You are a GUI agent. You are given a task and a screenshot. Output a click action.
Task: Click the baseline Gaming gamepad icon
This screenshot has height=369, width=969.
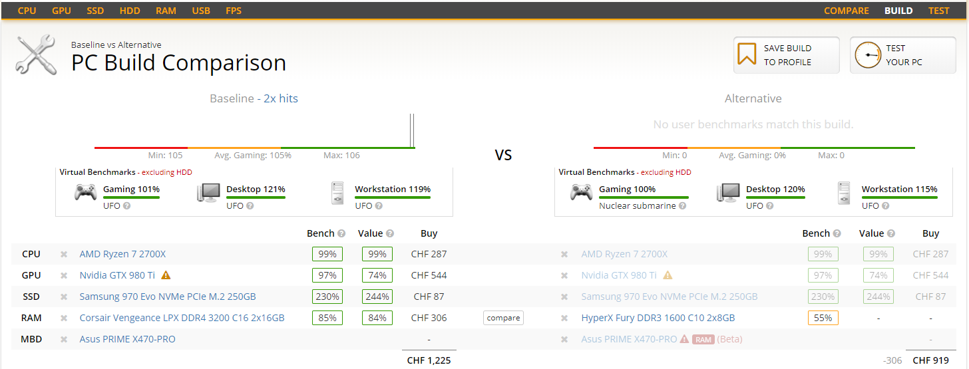point(85,192)
